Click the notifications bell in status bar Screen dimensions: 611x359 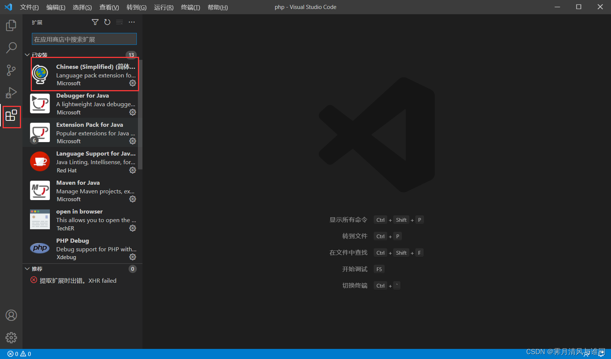602,354
